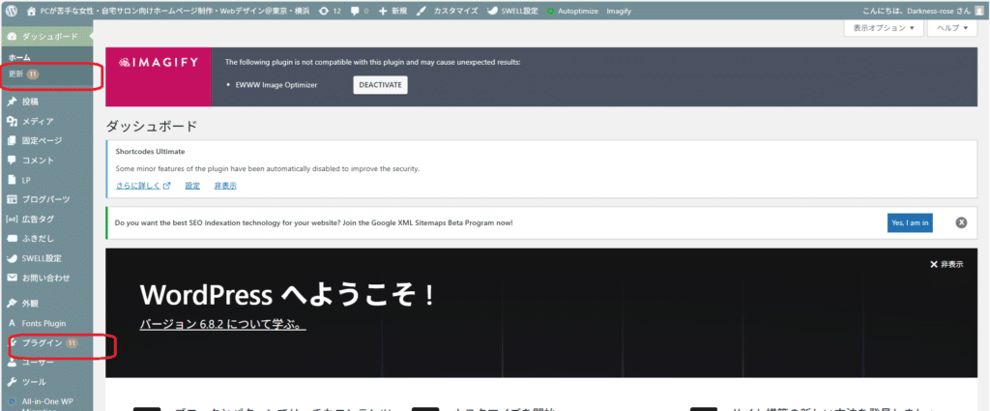This screenshot has width=990, height=411.
Task: Click the plus icon for 新規
Action: click(383, 11)
